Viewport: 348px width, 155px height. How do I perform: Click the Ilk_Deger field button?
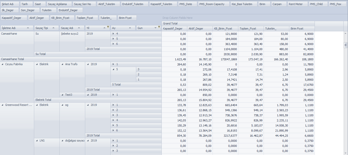(10, 10)
